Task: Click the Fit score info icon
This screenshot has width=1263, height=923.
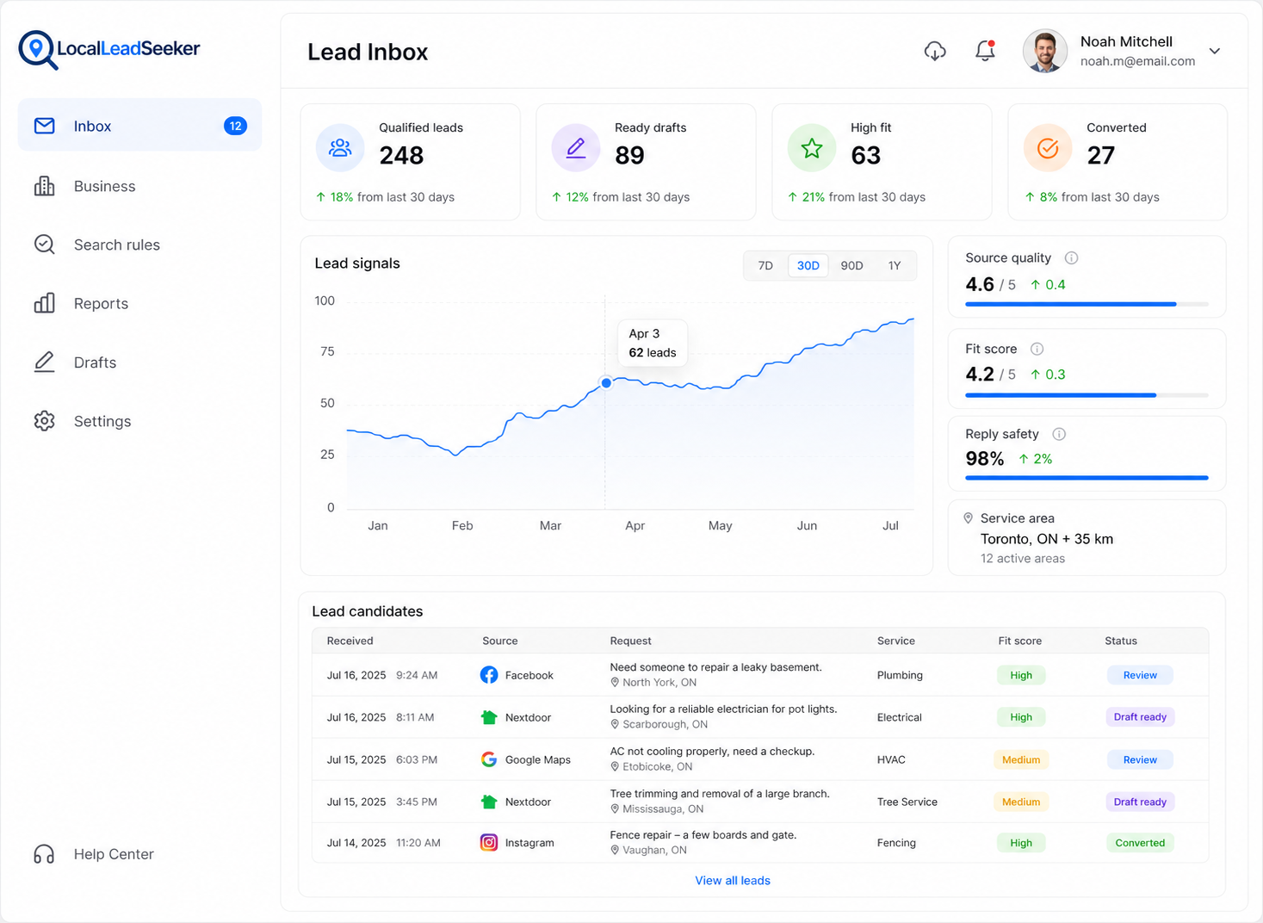Action: (x=1037, y=349)
